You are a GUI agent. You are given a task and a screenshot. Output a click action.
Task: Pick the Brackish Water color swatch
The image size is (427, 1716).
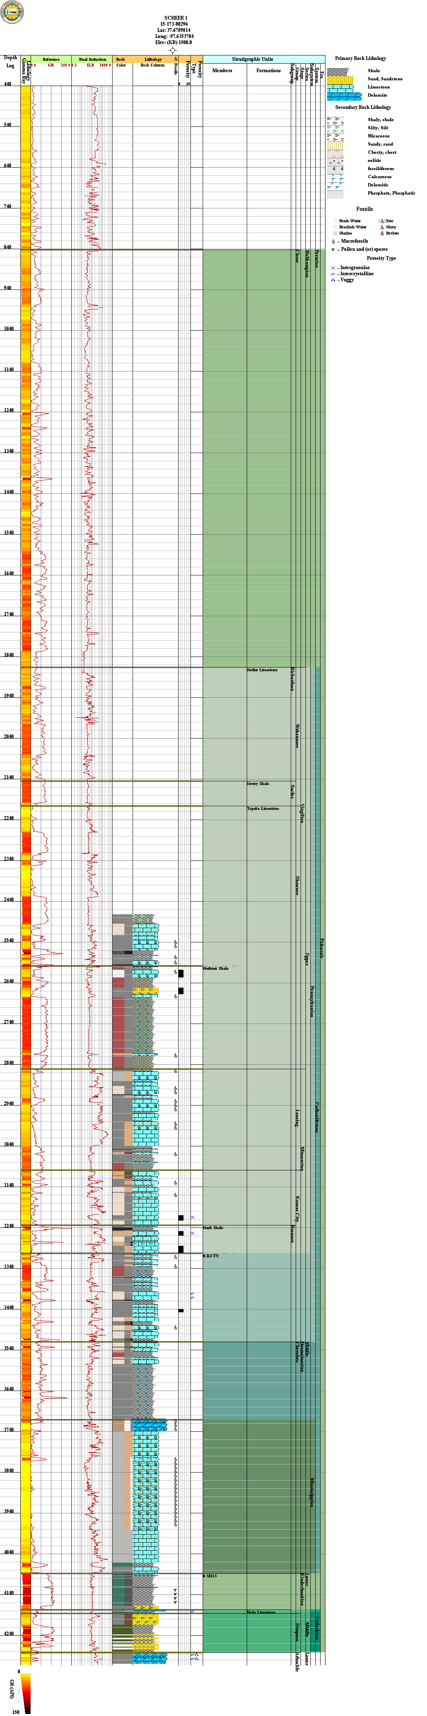[335, 227]
